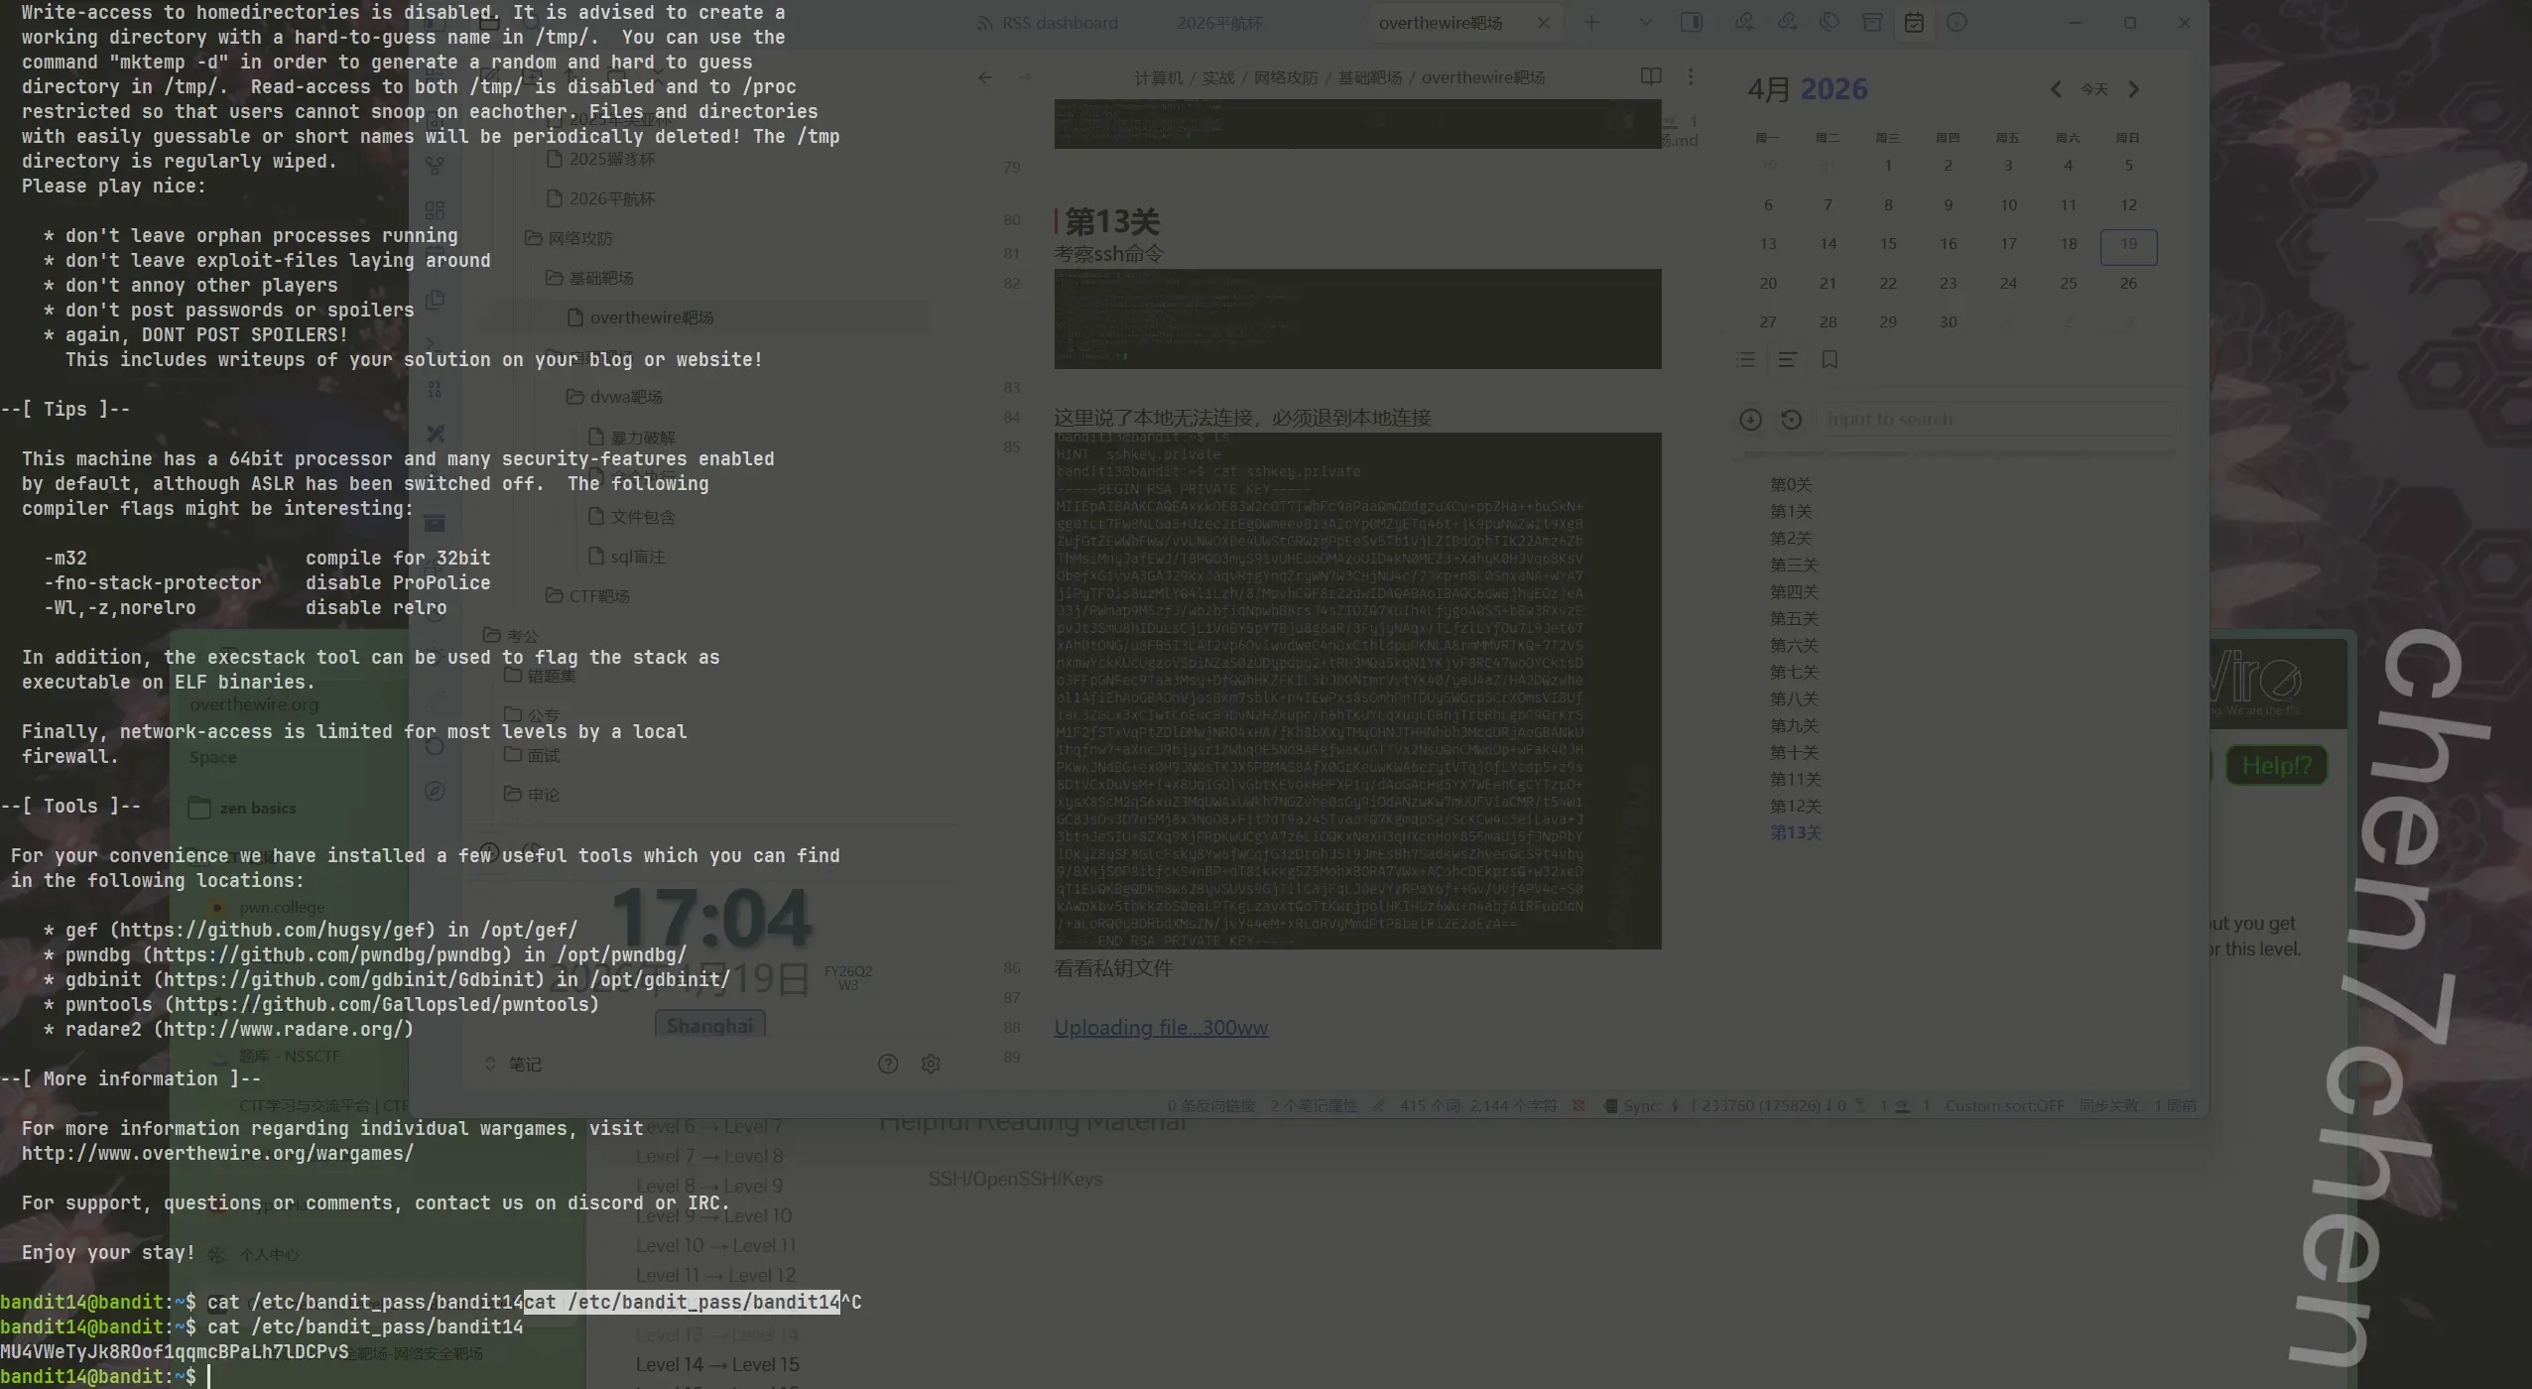Open the calendar panel icon
2532x1389 pixels.
click(1914, 22)
